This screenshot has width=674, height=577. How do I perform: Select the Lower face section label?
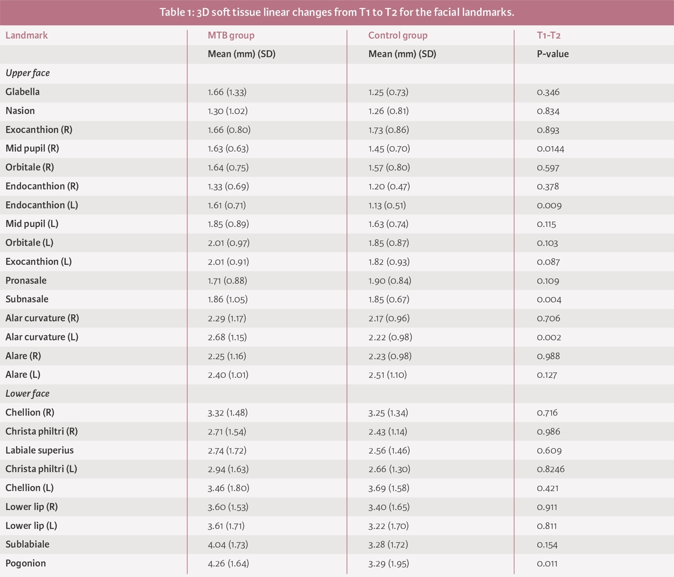coord(27,394)
